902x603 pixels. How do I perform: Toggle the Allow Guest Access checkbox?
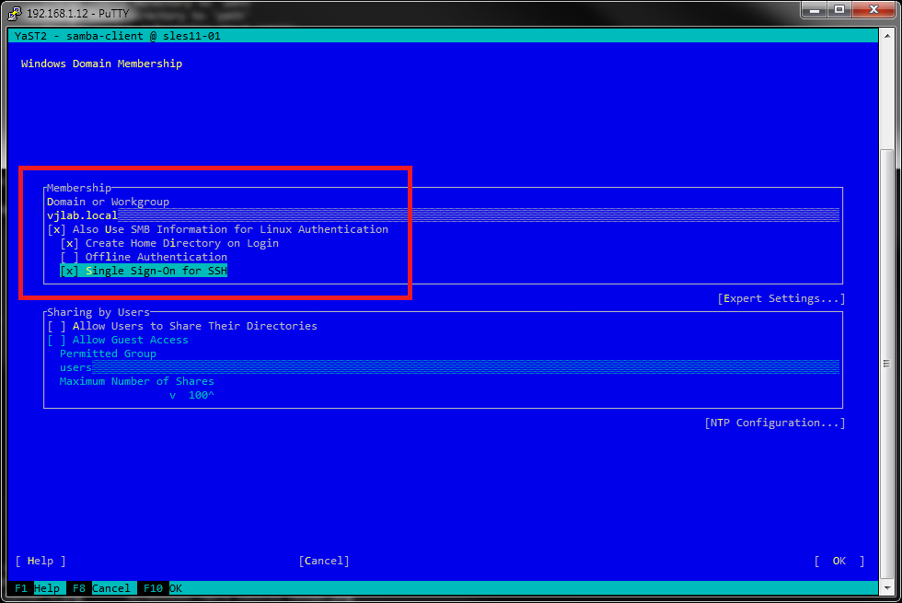click(x=57, y=340)
